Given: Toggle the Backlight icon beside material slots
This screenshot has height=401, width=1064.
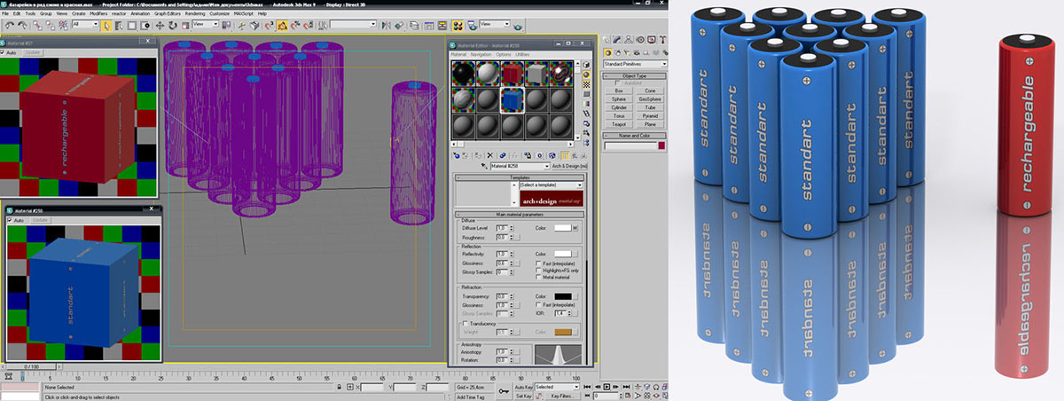Looking at the screenshot, I should pos(586,75).
